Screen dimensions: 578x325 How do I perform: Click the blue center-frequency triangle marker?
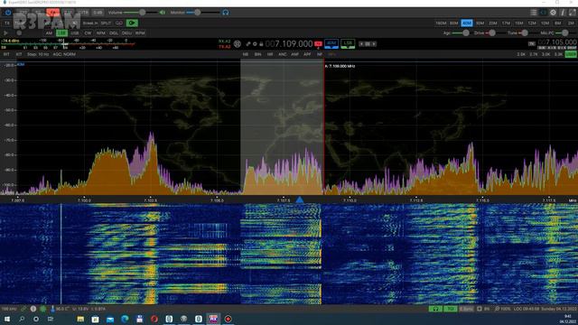point(300,200)
